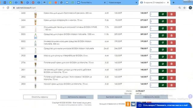Viewport: 193px width, 108px height.
Task: Click refresh icon in row 2706
Action: pos(163,64)
